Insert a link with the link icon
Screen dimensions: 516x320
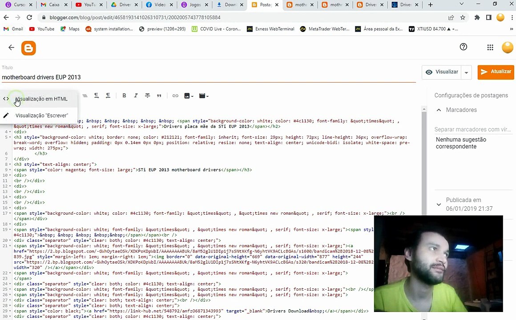coord(175,96)
